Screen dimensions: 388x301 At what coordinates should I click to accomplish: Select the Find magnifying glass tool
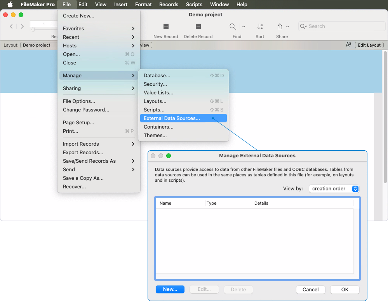[233, 26]
